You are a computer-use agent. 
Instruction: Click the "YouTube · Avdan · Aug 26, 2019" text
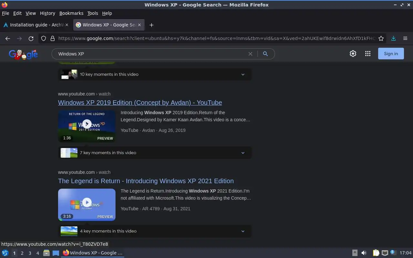[153, 130]
